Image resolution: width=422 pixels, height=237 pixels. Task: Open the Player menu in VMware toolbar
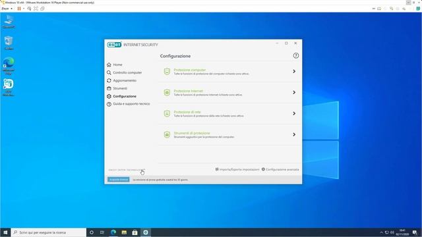coord(7,9)
